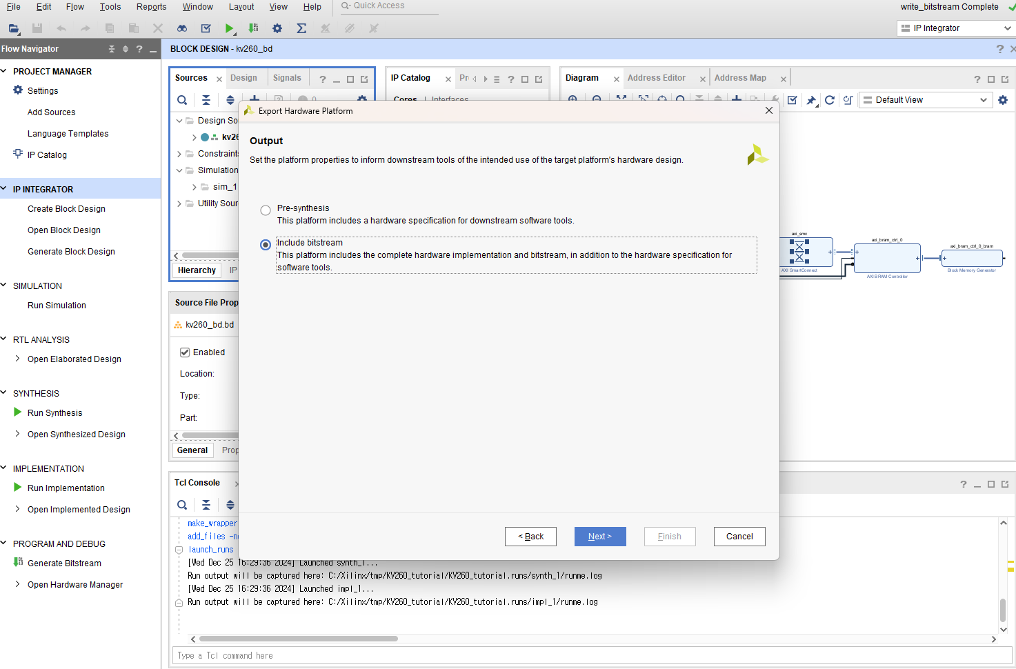1016x669 pixels.
Task: Expand Open Synthesized Design chevron
Action: [x=17, y=434]
